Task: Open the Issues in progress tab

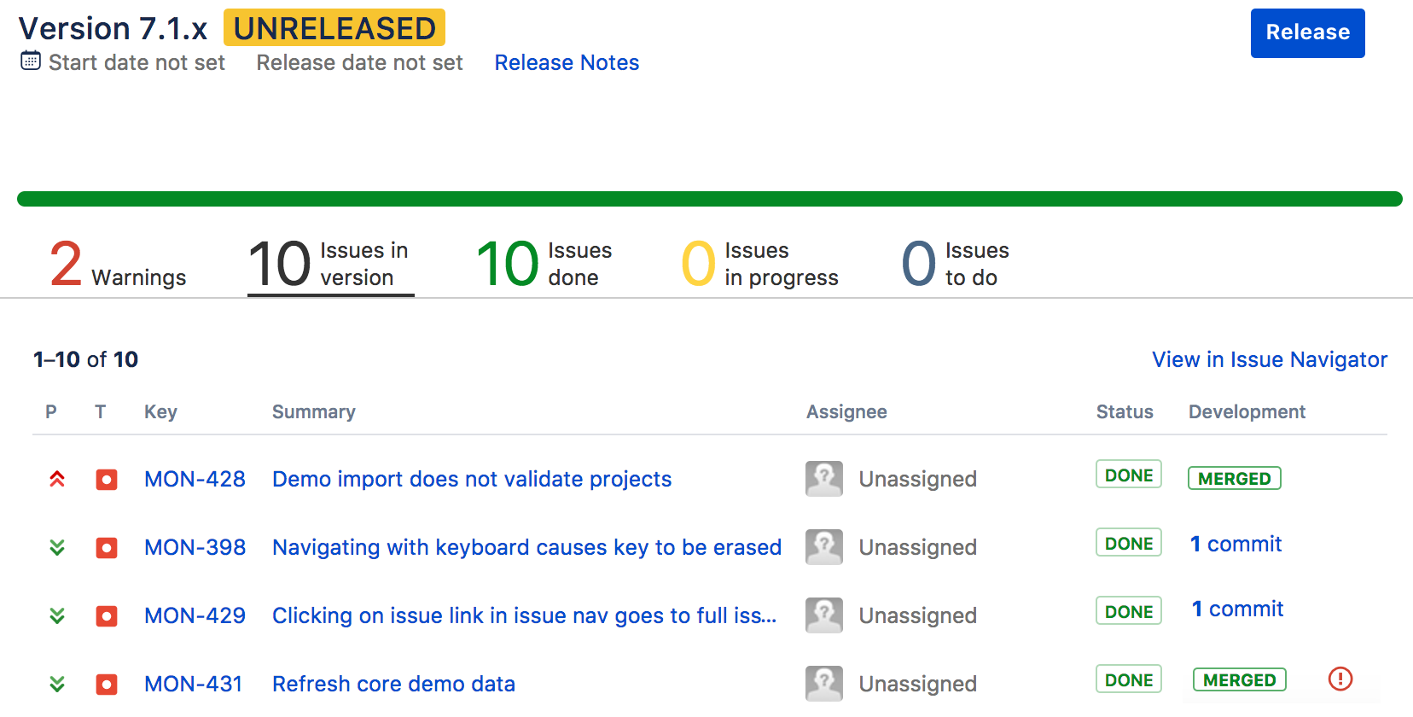Action: pyautogui.click(x=759, y=264)
